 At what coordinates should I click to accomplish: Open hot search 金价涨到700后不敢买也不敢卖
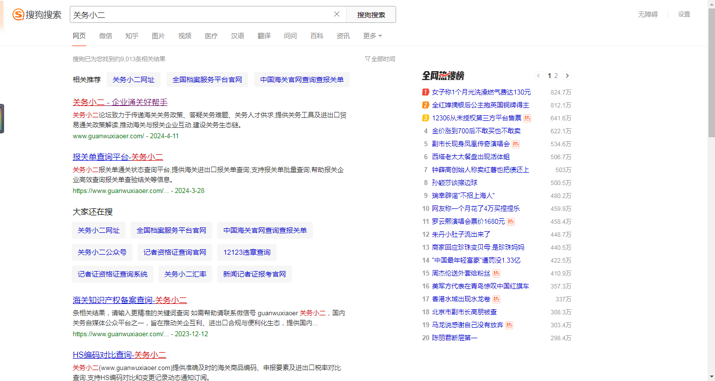(476, 131)
